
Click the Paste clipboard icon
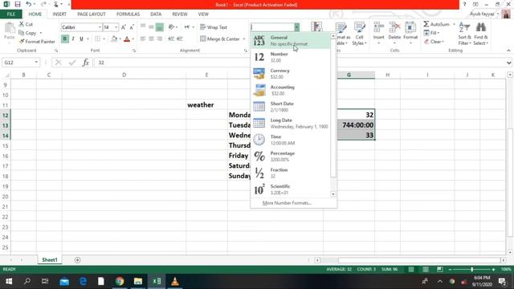[10, 28]
